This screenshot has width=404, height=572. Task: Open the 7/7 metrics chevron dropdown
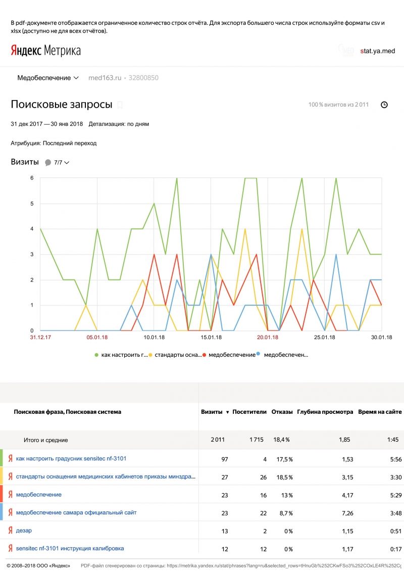(66, 163)
